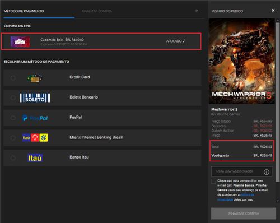Click the Boleto Bancario label
The image size is (280, 223).
coord(84,97)
